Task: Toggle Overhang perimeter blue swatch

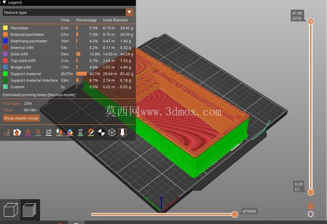Action: pyautogui.click(x=6, y=41)
